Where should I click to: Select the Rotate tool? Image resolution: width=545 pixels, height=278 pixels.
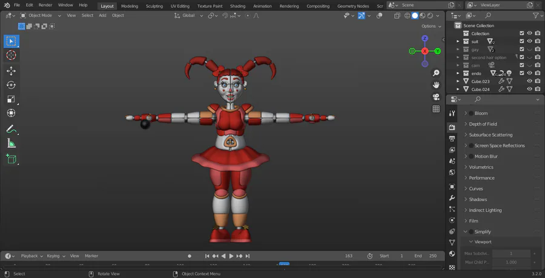[x=12, y=85]
